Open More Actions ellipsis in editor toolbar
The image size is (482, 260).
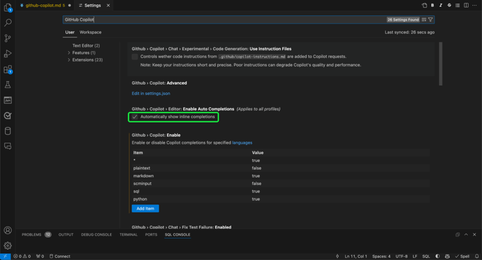(x=475, y=5)
